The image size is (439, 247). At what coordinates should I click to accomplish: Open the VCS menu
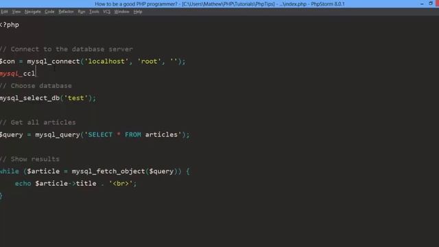107,12
